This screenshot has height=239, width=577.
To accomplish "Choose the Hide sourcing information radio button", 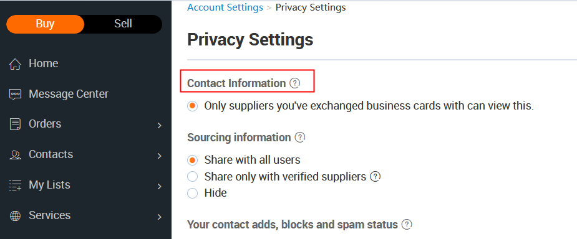I will (x=193, y=193).
